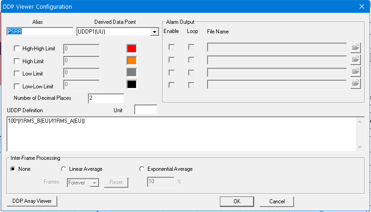
Task: Click the Number of Decimal Places field
Action: click(106, 98)
